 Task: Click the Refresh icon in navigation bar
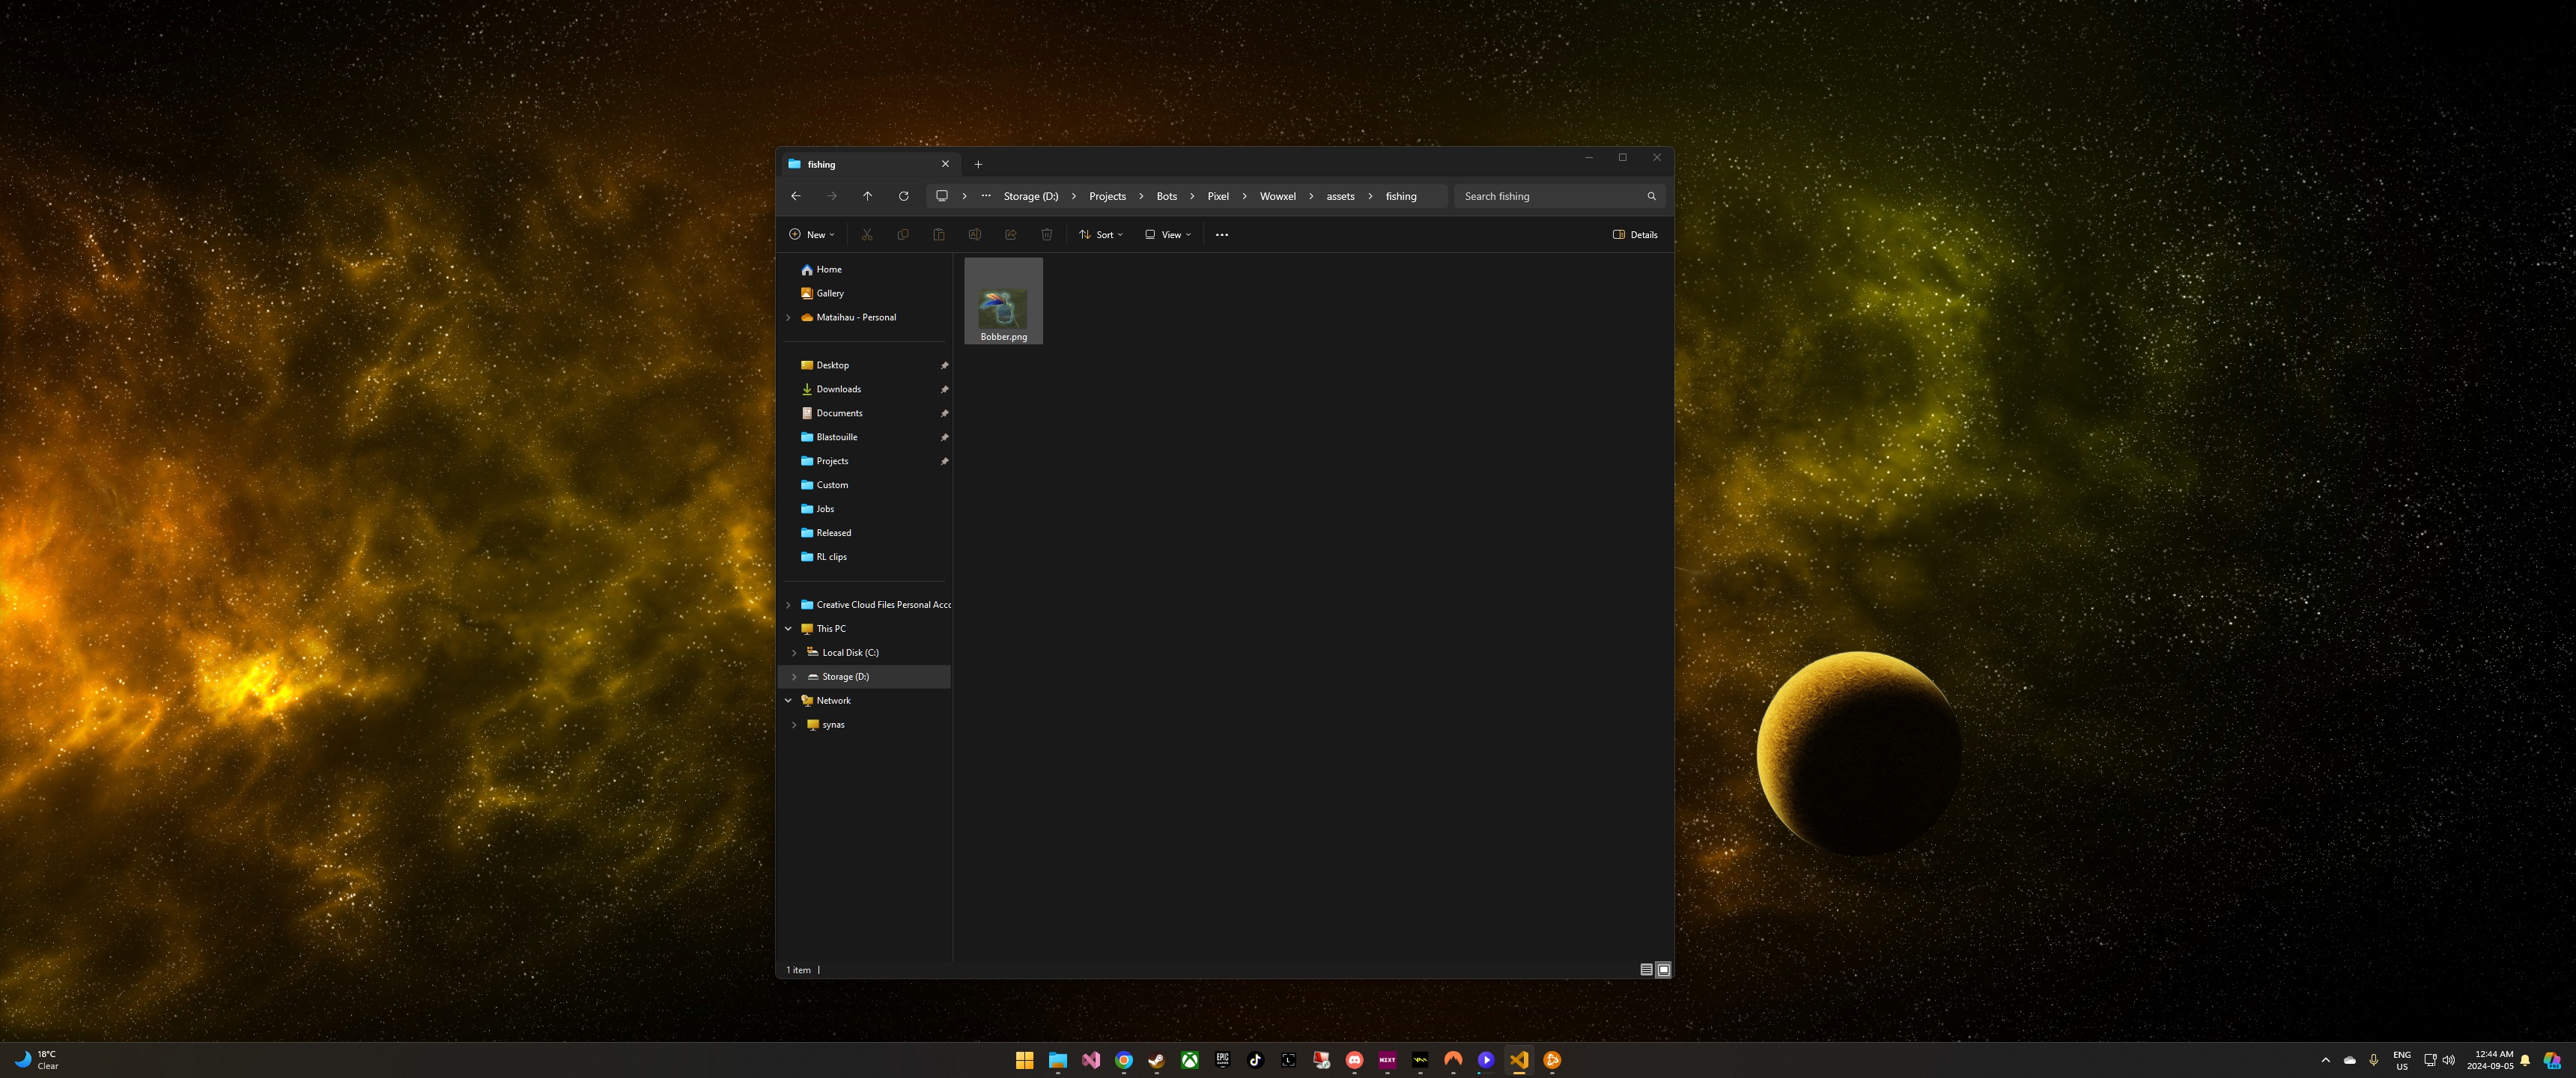coord(903,196)
